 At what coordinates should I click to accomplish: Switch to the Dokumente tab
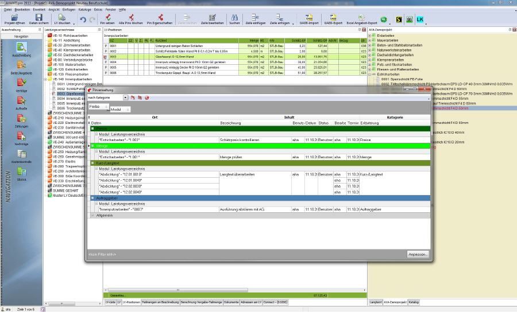(x=232, y=301)
